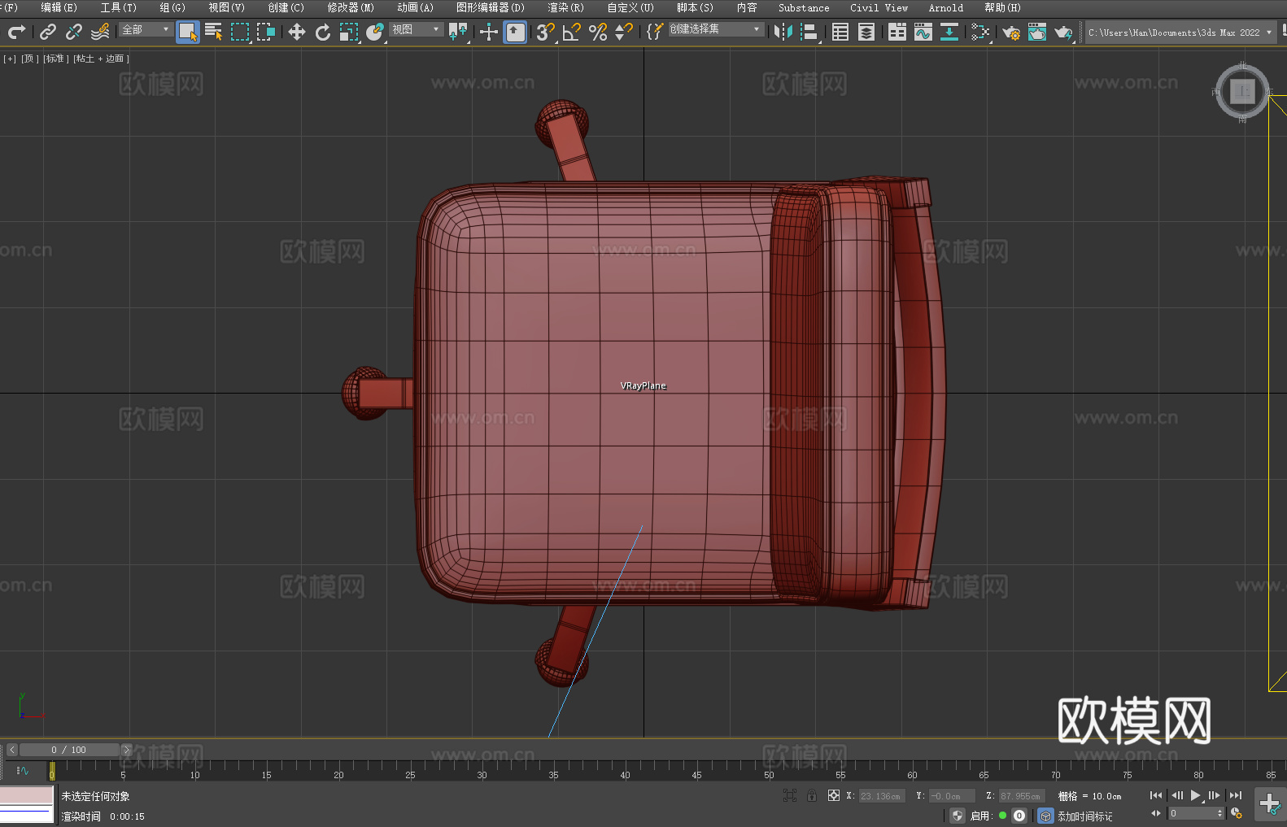Toggle Keyboard Shortcut Override button

coord(515,32)
